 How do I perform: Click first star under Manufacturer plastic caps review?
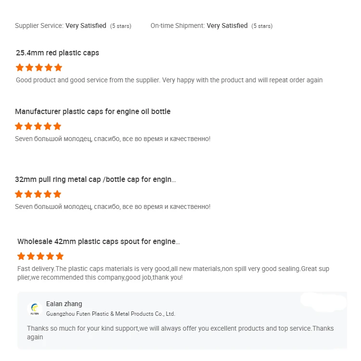(19, 126)
